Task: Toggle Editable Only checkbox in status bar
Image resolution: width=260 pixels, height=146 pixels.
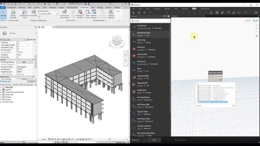Action: (x=115, y=142)
